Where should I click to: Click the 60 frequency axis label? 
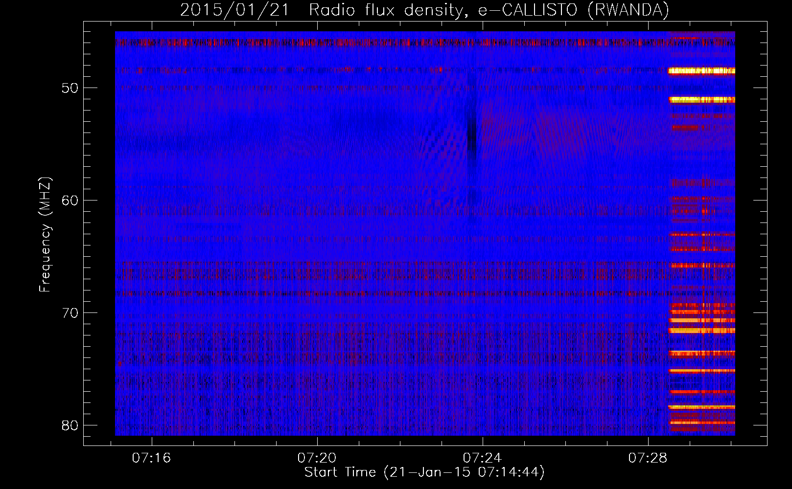click(x=70, y=200)
